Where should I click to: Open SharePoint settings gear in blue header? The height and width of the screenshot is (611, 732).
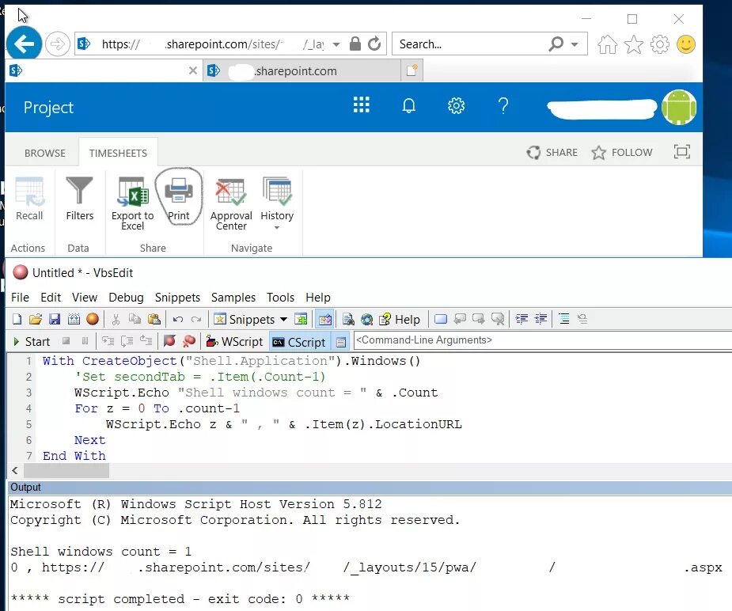(456, 105)
